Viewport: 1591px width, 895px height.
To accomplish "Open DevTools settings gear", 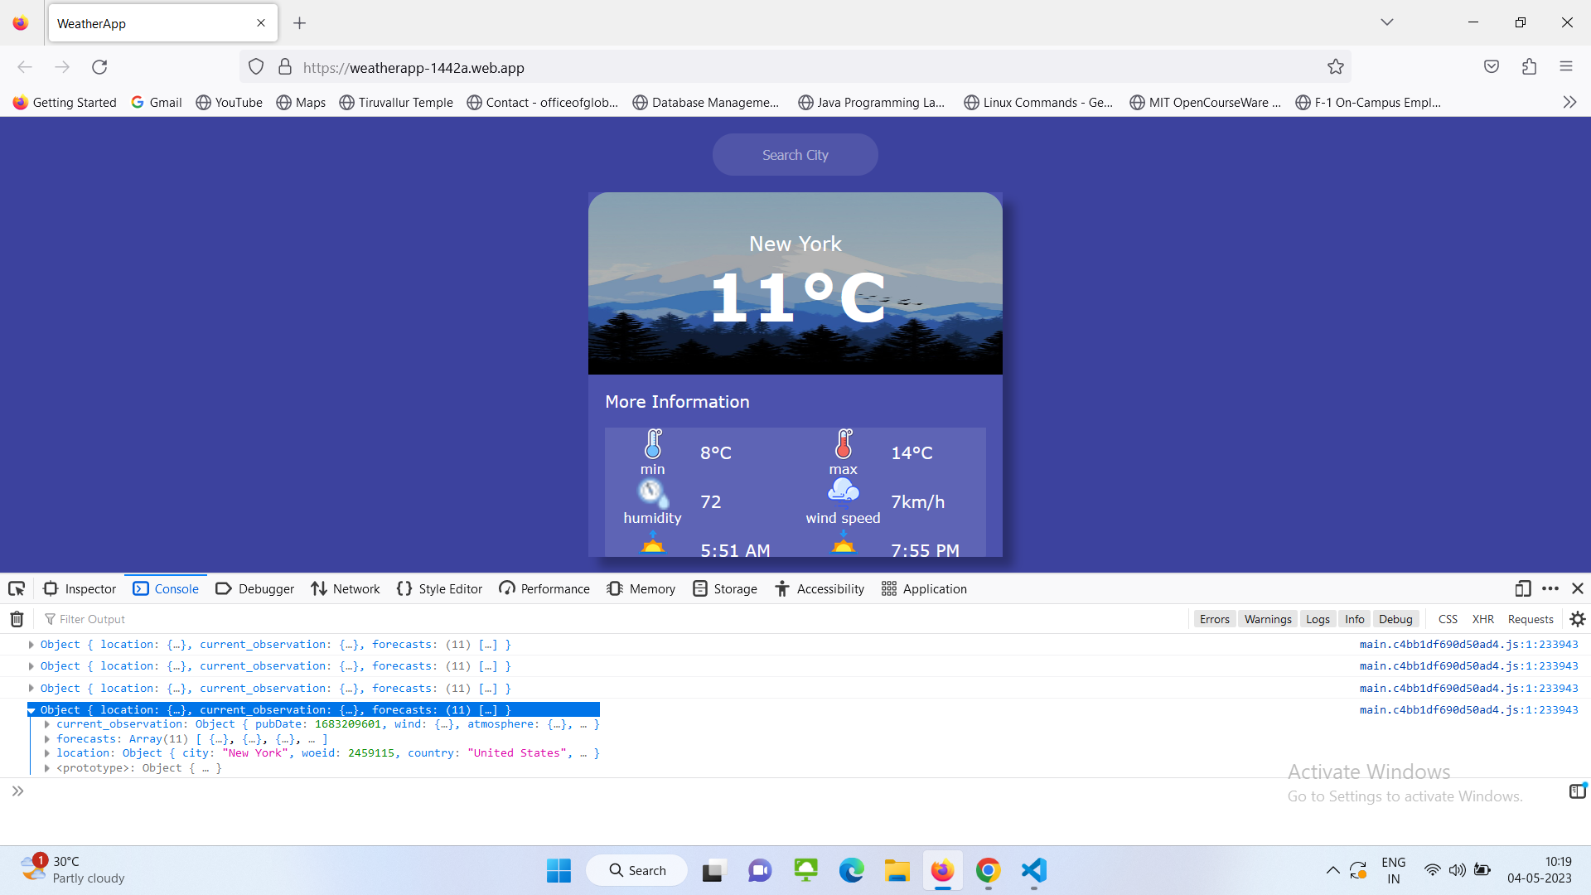I will [1577, 618].
